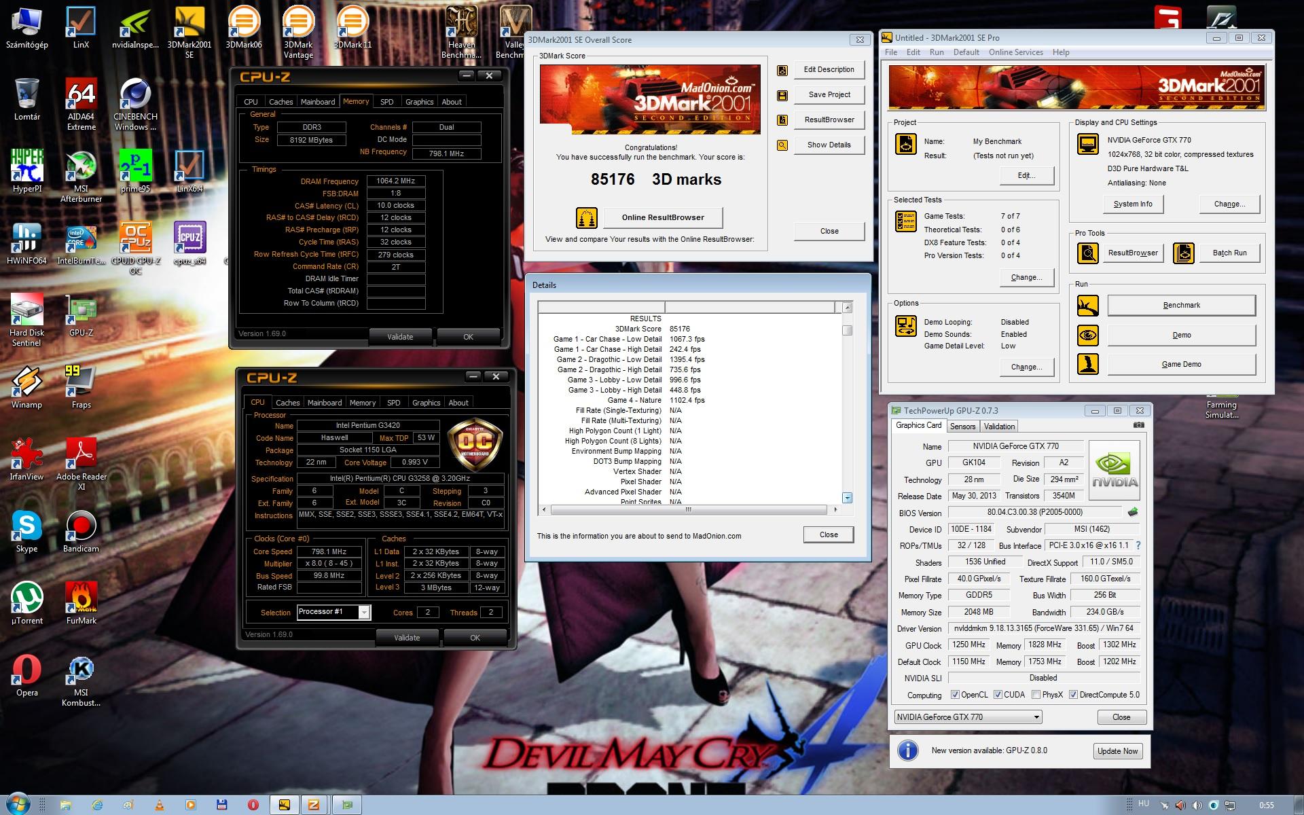This screenshot has width=1304, height=815.
Task: Open the Online Services menu
Action: 1015,52
